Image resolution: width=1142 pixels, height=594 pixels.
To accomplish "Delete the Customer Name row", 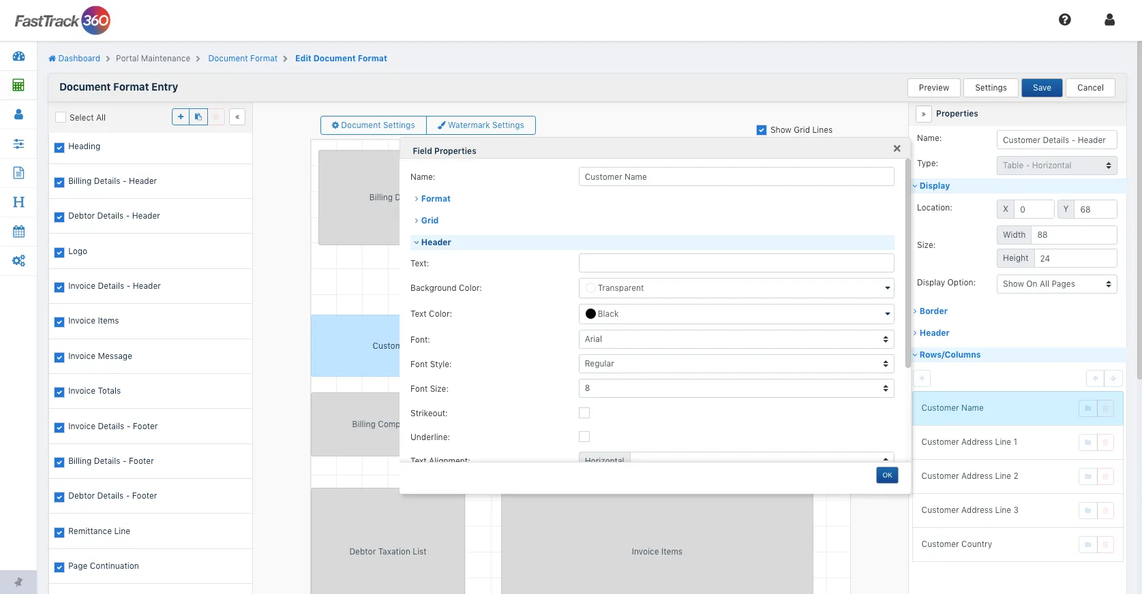I will (1105, 408).
